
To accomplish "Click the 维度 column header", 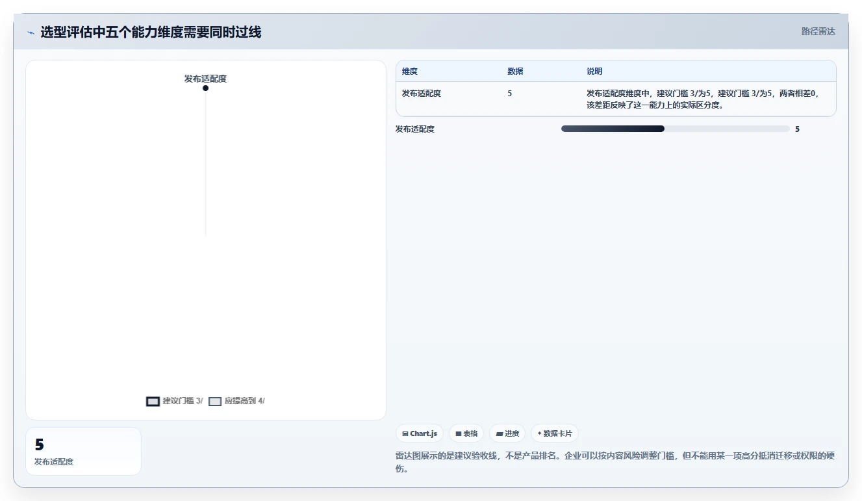I will 410,71.
